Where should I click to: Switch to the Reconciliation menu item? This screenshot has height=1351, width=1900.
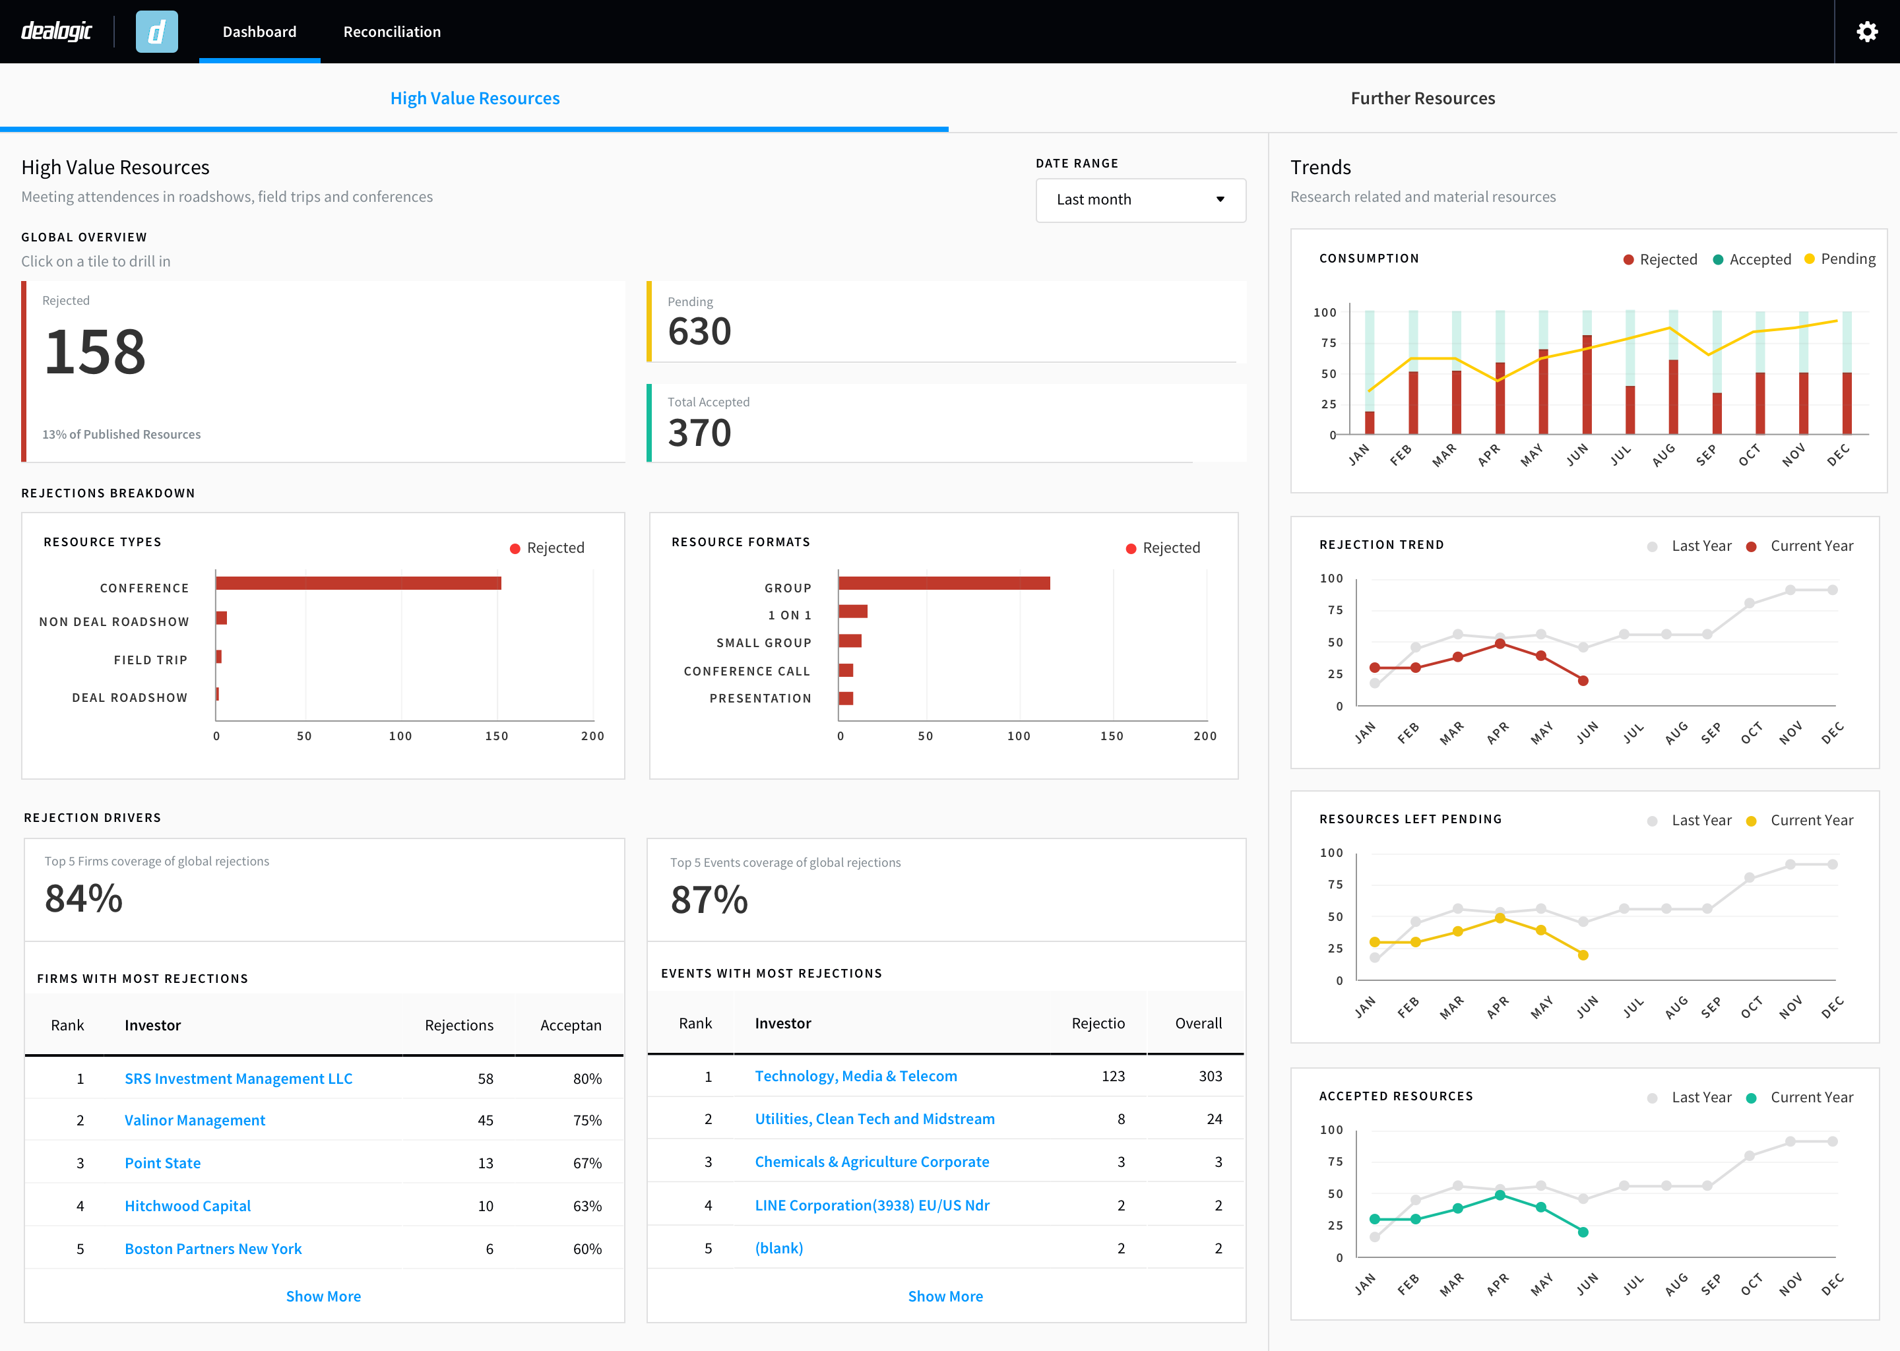(392, 32)
